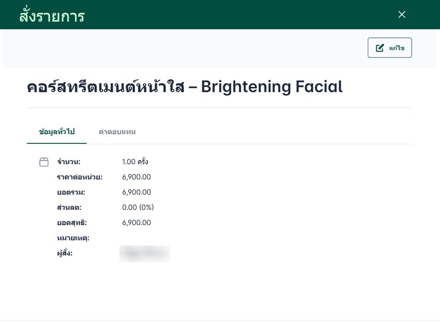440x324 pixels.
Task: Click the pencil icon in the แก้ไข button
Action: pos(380,48)
